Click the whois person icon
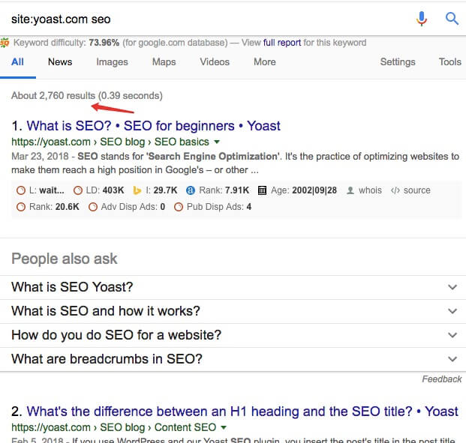This screenshot has height=443, width=466. click(350, 190)
